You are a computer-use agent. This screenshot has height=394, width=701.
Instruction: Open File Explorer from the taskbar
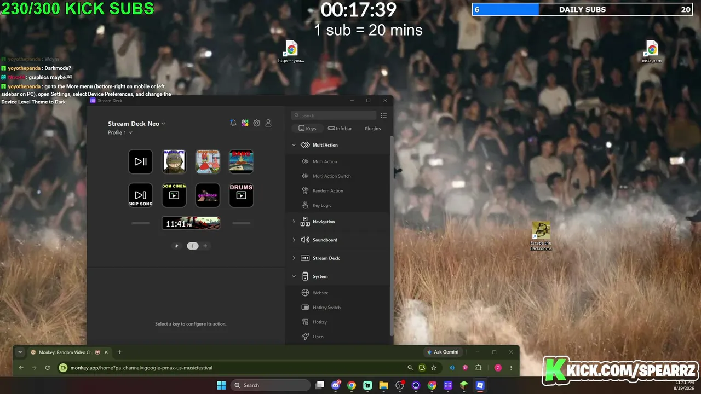tap(383, 385)
